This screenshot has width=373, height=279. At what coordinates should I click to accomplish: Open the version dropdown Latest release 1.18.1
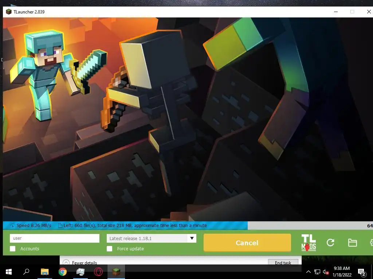coord(151,238)
